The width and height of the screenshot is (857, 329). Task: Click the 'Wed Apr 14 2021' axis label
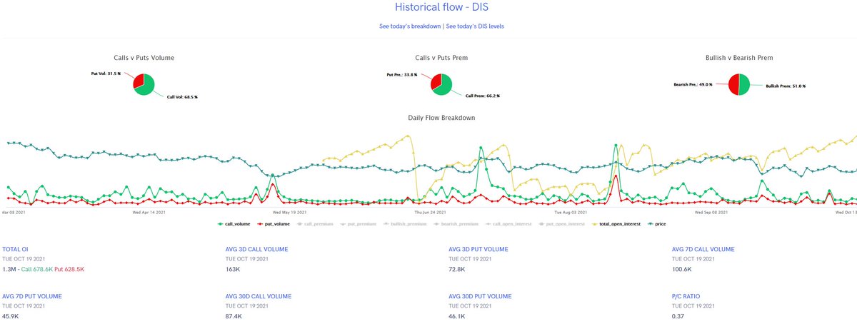(x=149, y=212)
